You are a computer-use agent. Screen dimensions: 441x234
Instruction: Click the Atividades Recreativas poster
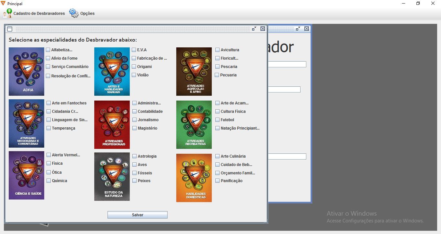(x=194, y=125)
